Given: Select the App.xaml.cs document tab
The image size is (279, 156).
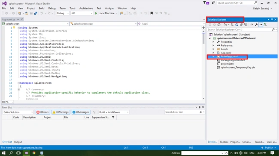Looking at the screenshot, I should pos(9,19).
